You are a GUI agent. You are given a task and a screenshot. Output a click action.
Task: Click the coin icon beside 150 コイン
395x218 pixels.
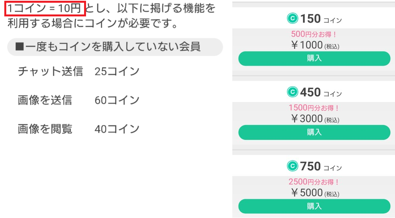pyautogui.click(x=292, y=18)
